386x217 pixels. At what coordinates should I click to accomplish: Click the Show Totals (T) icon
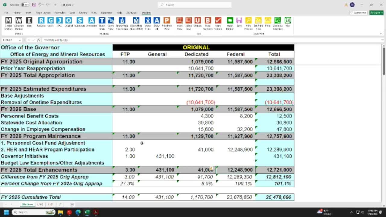[x=102, y=20]
